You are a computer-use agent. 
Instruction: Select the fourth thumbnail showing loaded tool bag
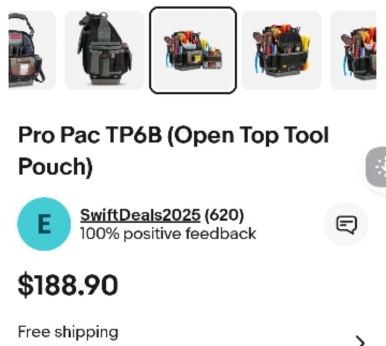(x=281, y=50)
